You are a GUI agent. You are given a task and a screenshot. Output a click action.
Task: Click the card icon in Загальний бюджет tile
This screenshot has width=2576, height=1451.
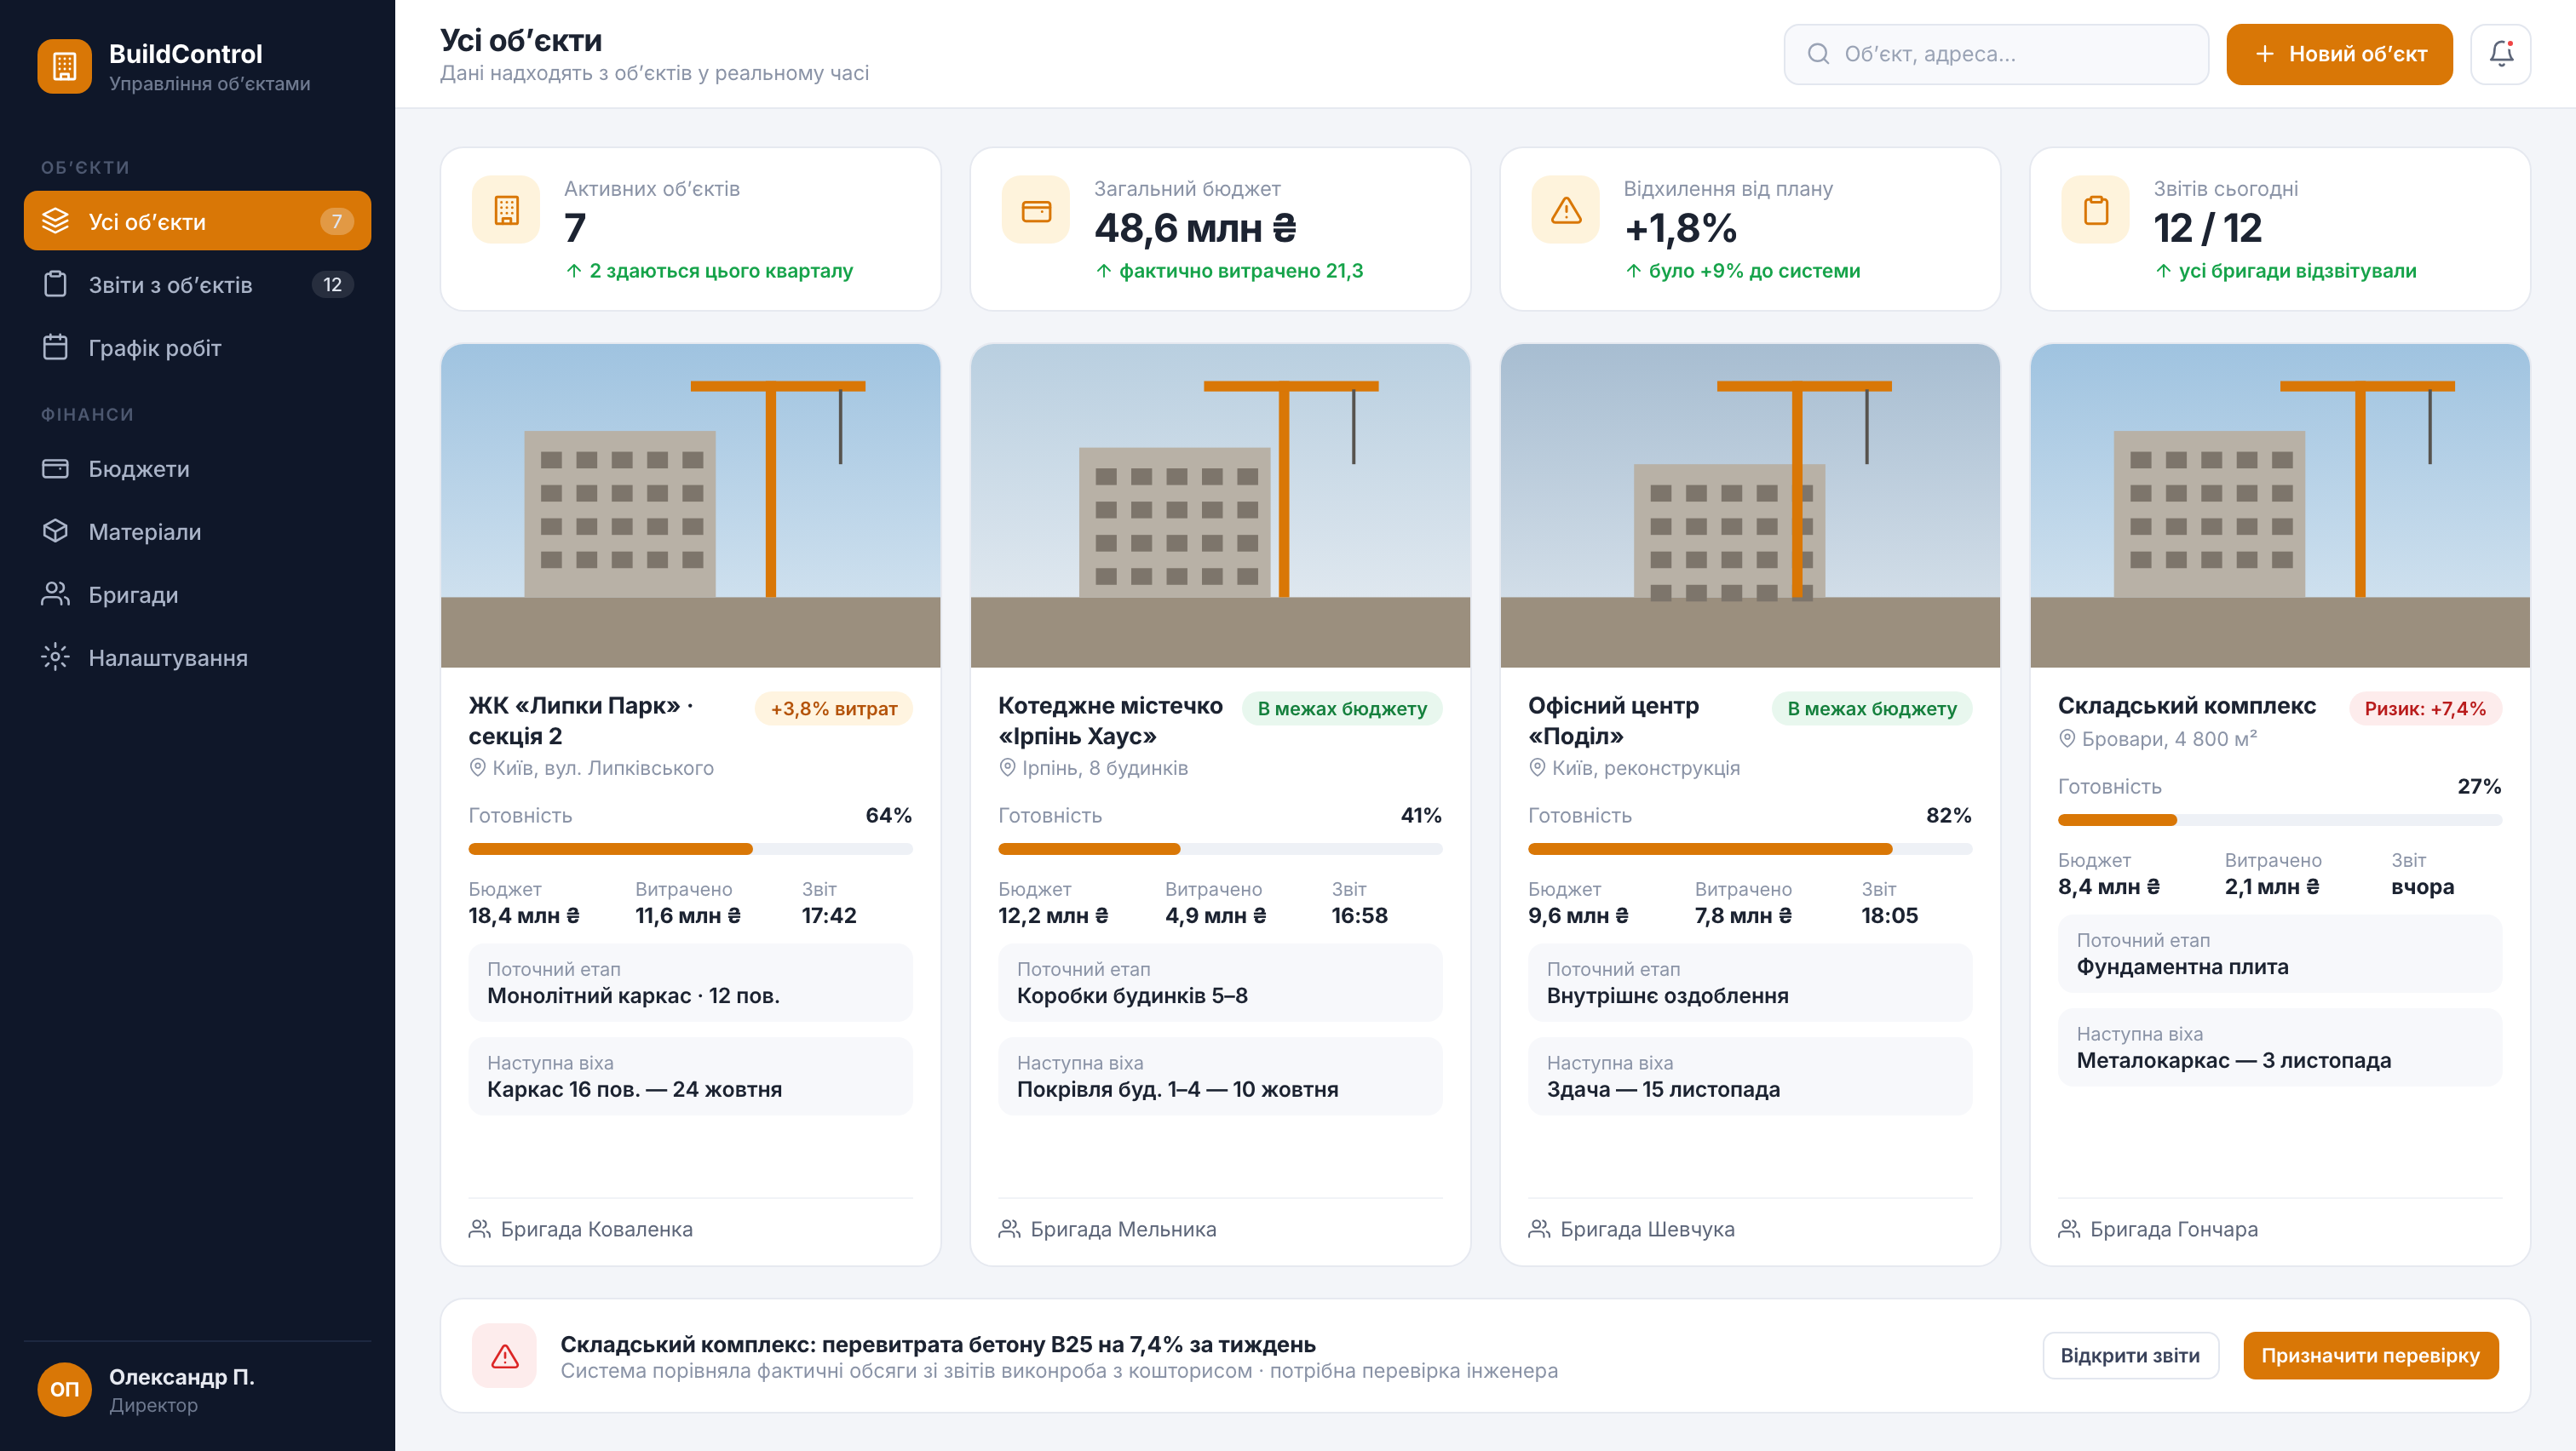(x=1036, y=209)
